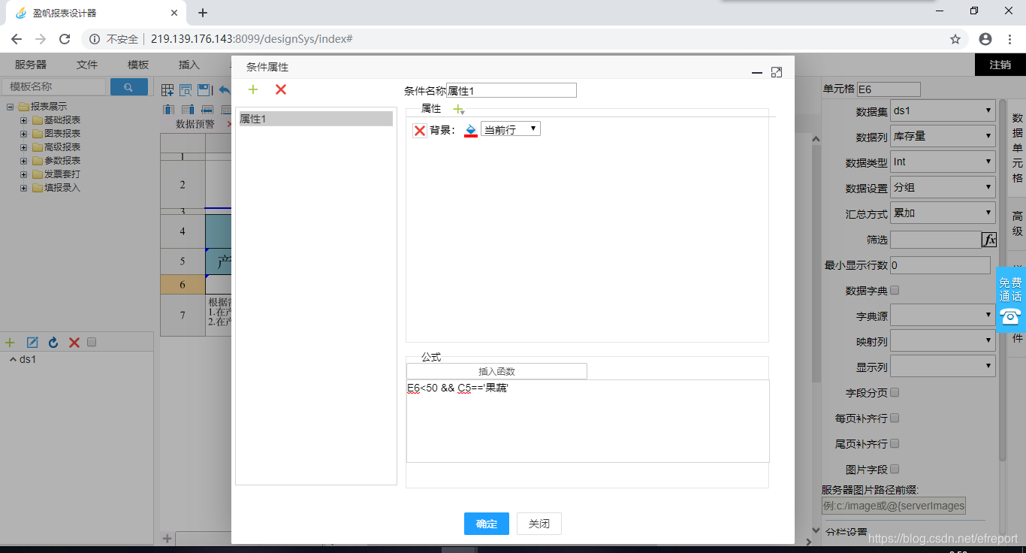Enable the 图片字段 checkbox
The image size is (1026, 553).
tap(895, 469)
